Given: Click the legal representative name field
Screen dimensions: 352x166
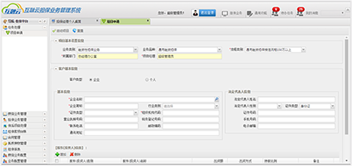Looking at the screenshot, I should (297, 99).
